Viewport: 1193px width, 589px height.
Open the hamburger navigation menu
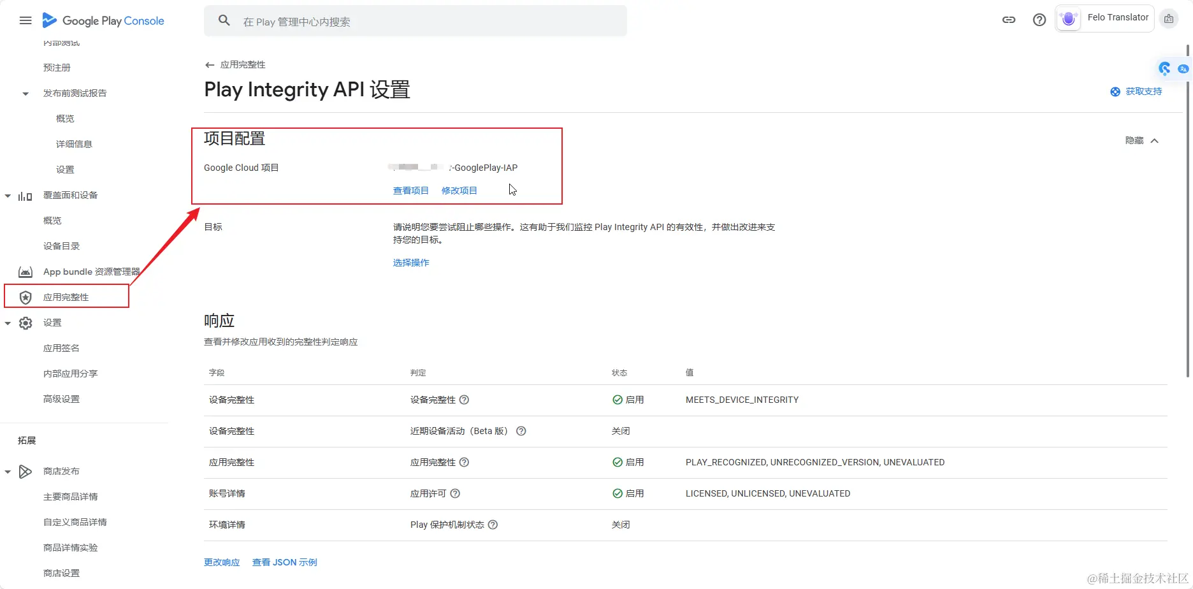(x=25, y=20)
